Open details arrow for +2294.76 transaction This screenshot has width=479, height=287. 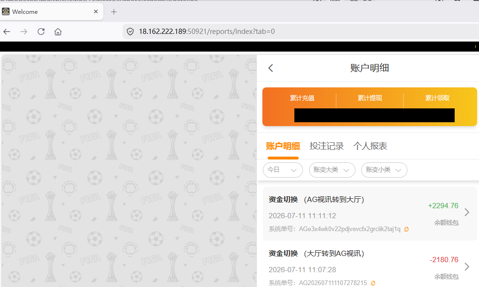click(x=467, y=212)
